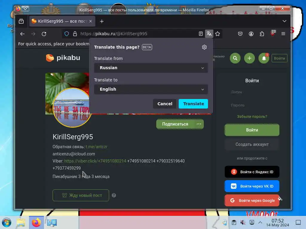Screen dimensions: 306x229
Task: Open the Translate from Russian dropdown
Action: pyautogui.click(x=151, y=68)
